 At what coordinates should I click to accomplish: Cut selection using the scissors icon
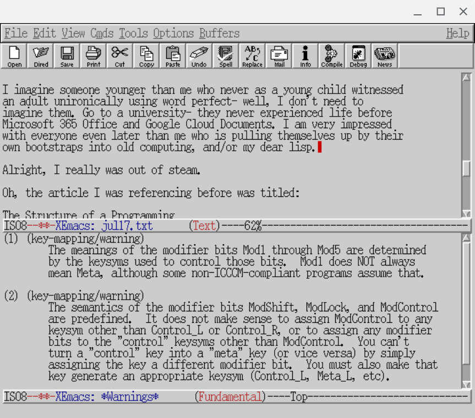(119, 56)
